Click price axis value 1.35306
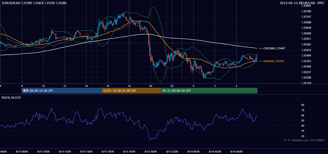The width and height of the screenshot is (328, 154). (306, 66)
